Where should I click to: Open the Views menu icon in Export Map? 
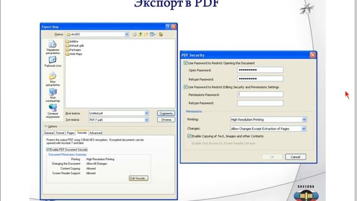[152, 35]
